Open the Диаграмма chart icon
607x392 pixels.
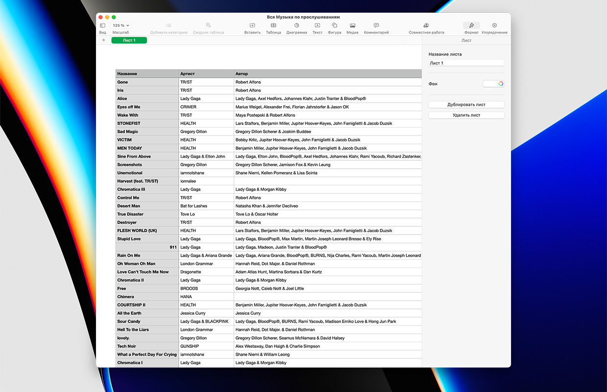(297, 25)
